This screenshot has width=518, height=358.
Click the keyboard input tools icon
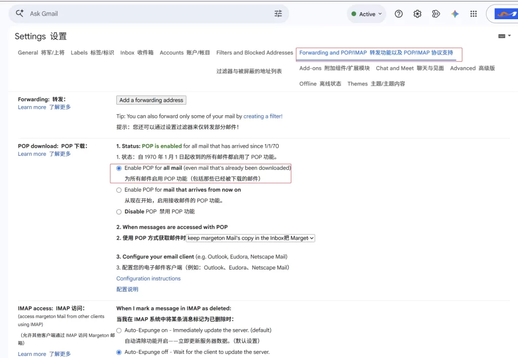pyautogui.click(x=501, y=36)
